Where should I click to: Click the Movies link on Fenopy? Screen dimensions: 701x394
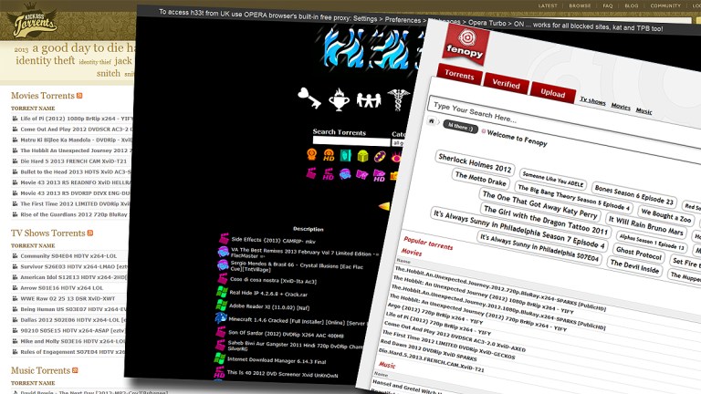click(621, 107)
